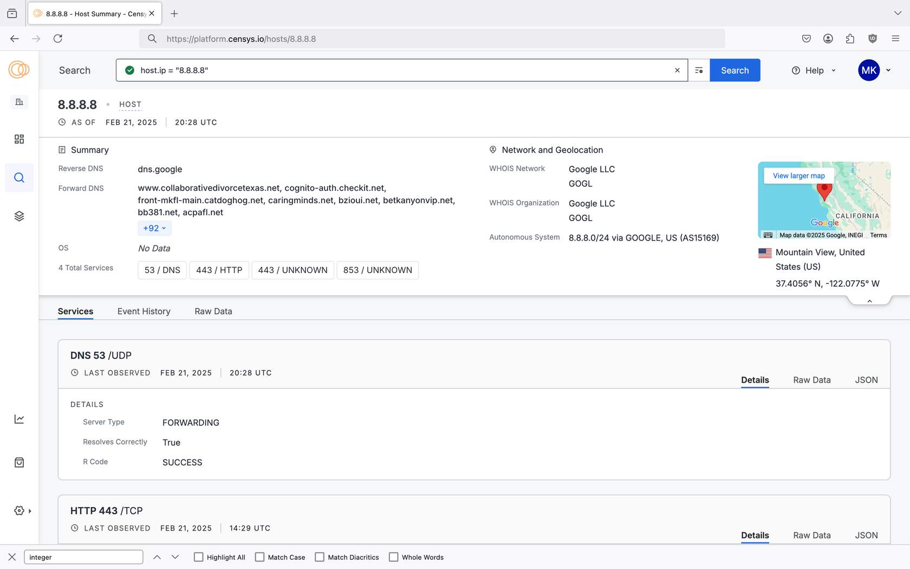Click the 443 / UNKNOWN service chip
This screenshot has width=910, height=569.
(293, 270)
